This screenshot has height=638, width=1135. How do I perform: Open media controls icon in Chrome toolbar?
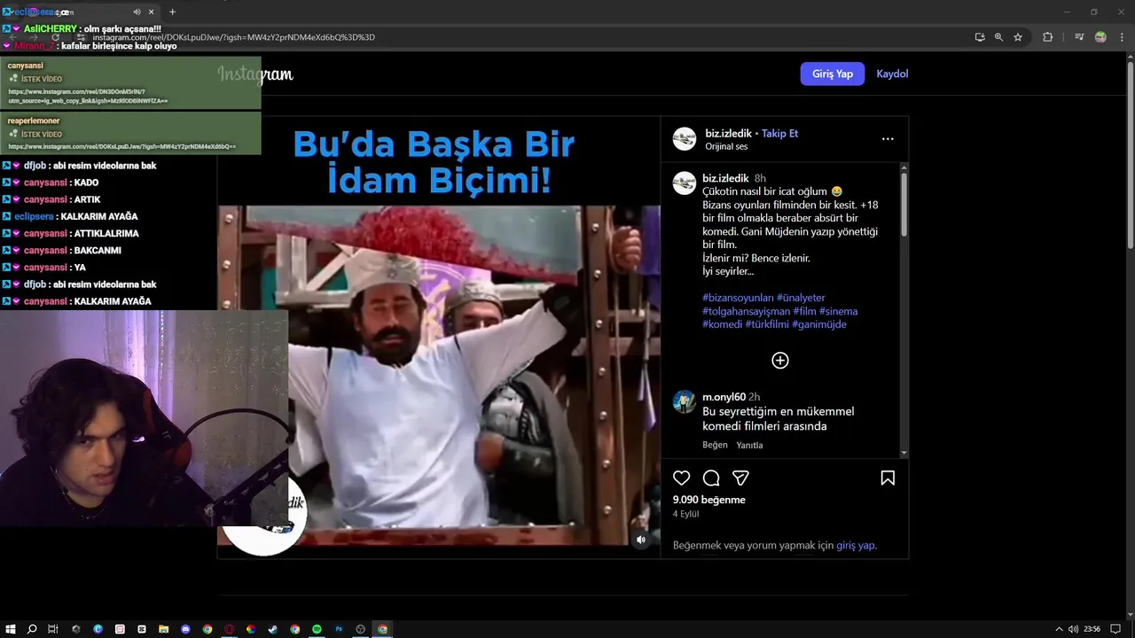click(1079, 37)
